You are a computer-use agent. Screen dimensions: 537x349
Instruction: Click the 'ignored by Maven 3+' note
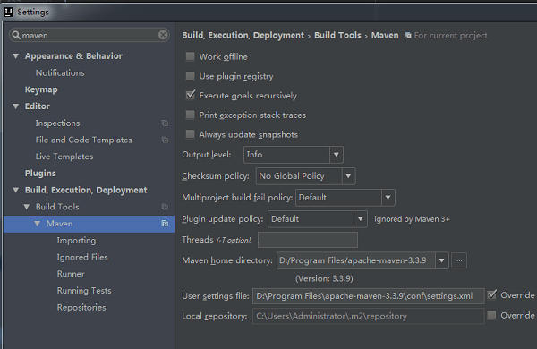(x=412, y=219)
